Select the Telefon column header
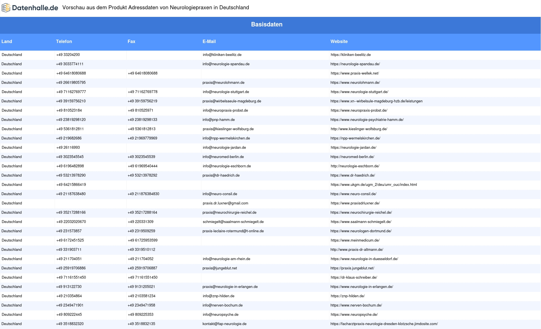Screen dimensions: 541x329 pyautogui.click(x=64, y=41)
